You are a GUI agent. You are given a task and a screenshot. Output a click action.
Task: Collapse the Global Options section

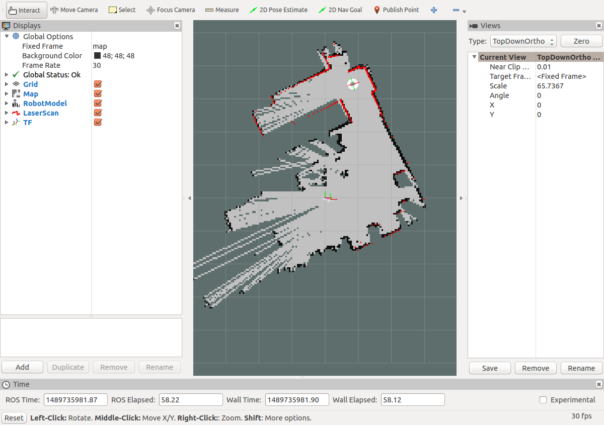coord(7,37)
